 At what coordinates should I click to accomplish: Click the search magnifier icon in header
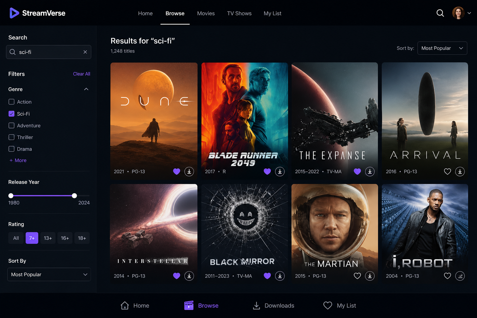(440, 13)
